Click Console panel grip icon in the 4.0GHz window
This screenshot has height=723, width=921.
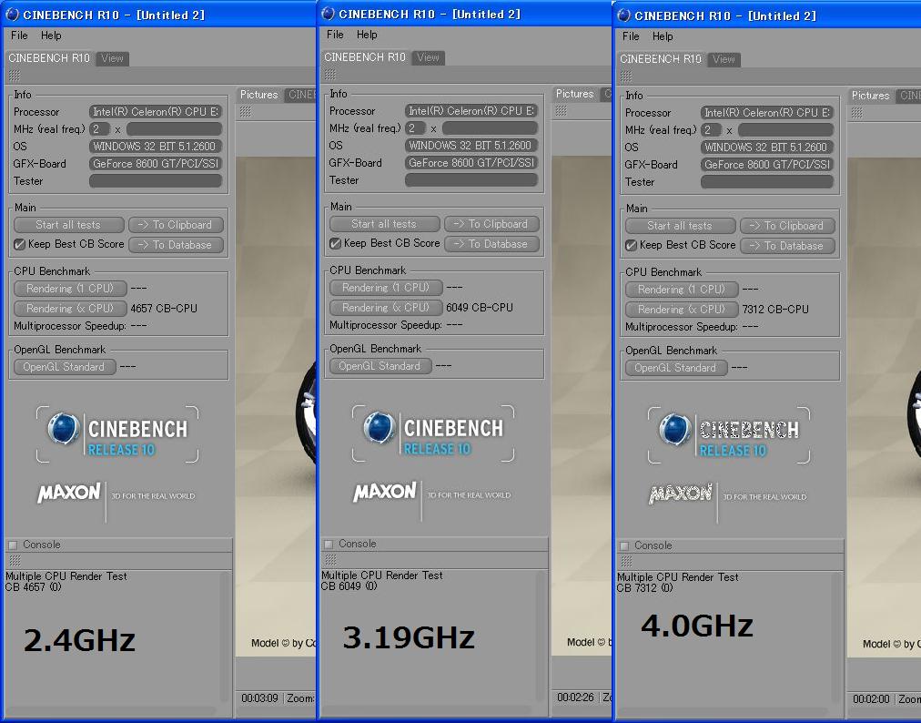pyautogui.click(x=626, y=561)
